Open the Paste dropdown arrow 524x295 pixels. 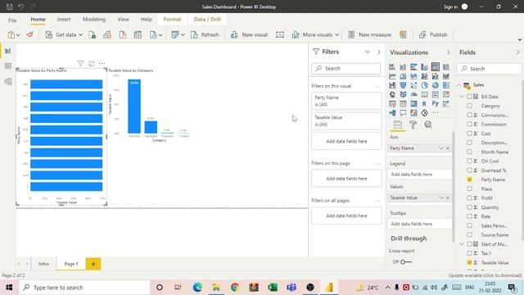click(18, 34)
